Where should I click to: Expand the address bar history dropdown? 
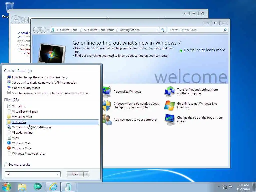coord(157,30)
